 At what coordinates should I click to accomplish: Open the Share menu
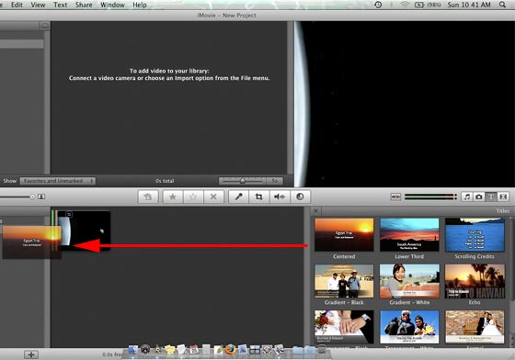click(x=84, y=5)
